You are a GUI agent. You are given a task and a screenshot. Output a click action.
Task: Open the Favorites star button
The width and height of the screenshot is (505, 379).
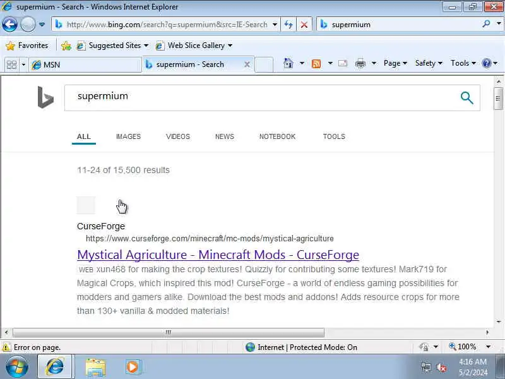[27, 45]
